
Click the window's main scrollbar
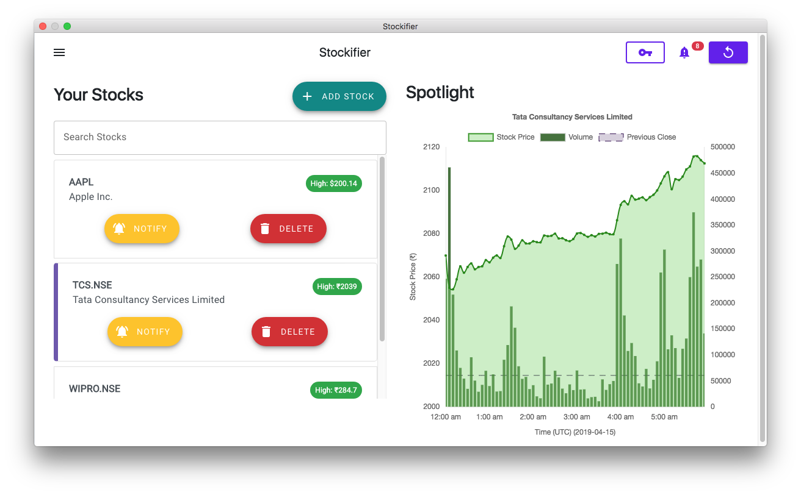coord(762,238)
